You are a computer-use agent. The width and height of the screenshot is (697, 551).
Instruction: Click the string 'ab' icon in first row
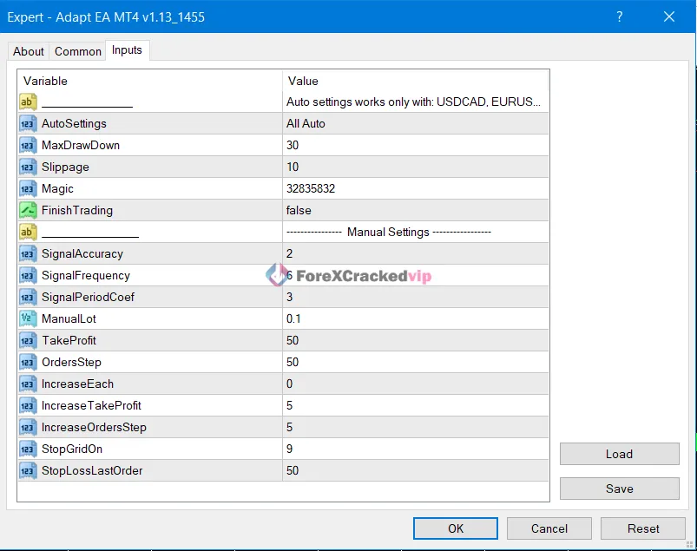pyautogui.click(x=28, y=102)
